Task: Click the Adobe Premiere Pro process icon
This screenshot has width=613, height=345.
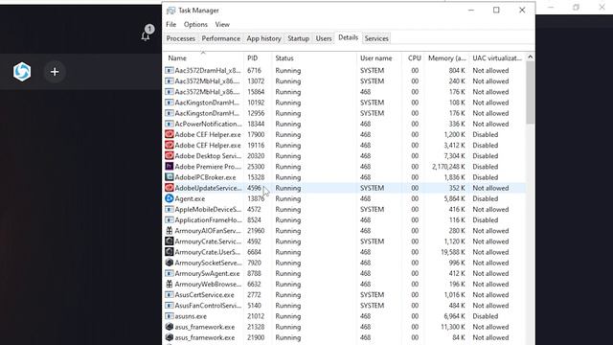Action: [x=169, y=166]
